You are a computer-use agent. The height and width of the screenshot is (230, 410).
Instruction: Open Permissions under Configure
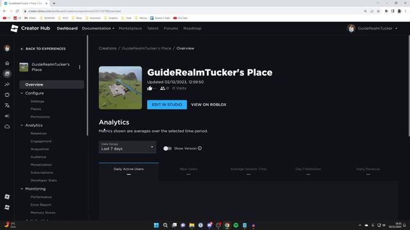(40, 117)
